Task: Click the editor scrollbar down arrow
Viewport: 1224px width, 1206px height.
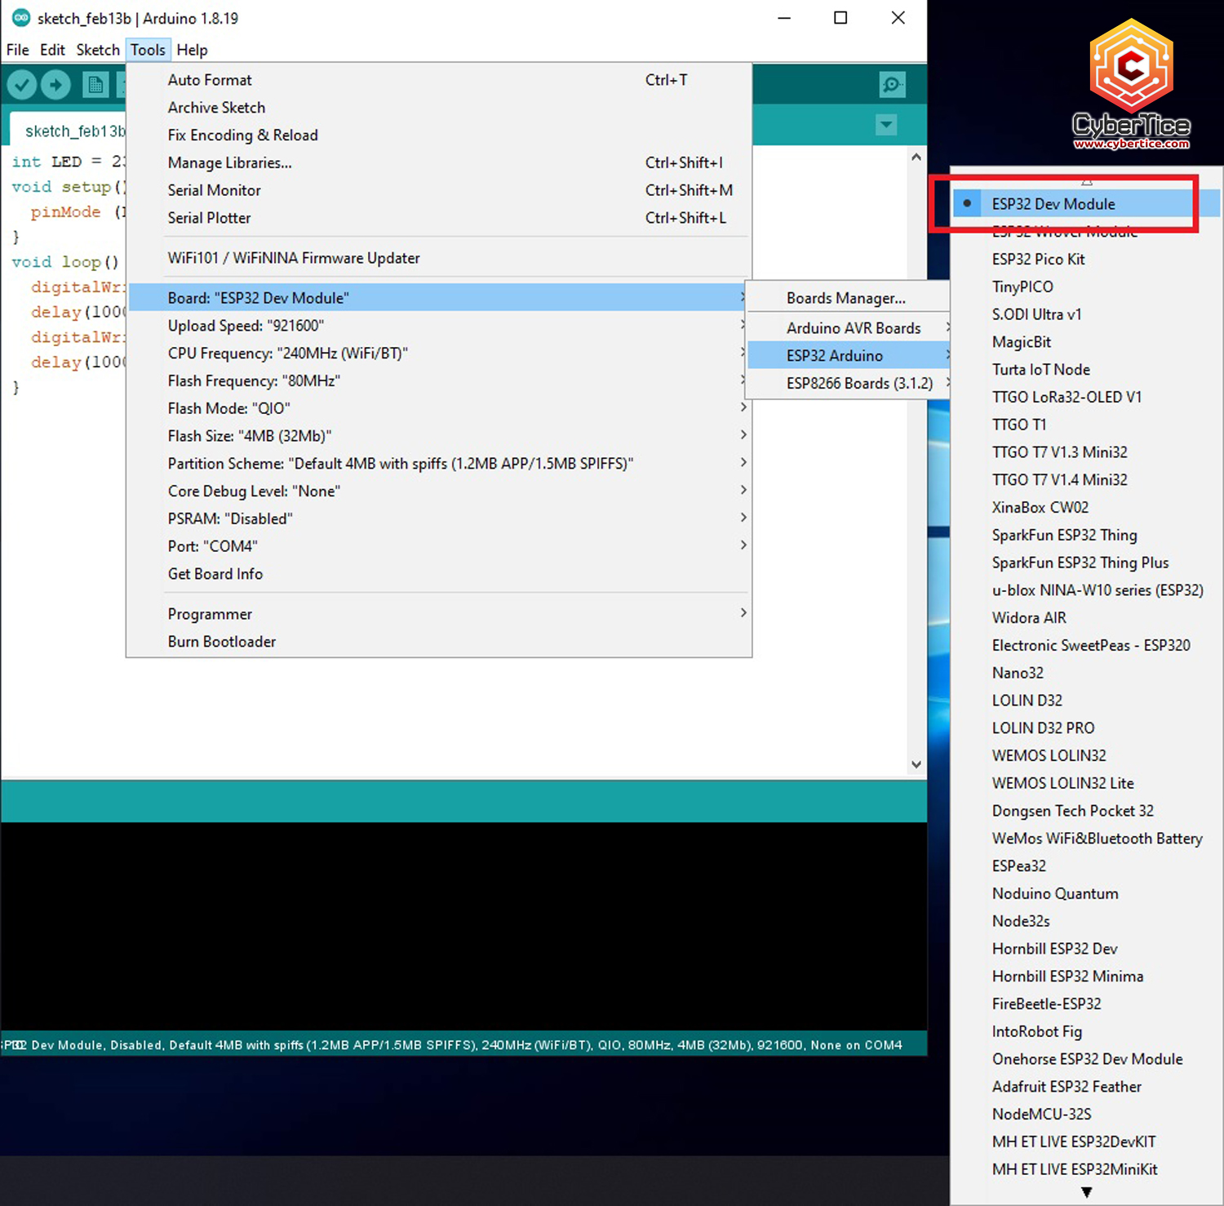Action: click(916, 764)
